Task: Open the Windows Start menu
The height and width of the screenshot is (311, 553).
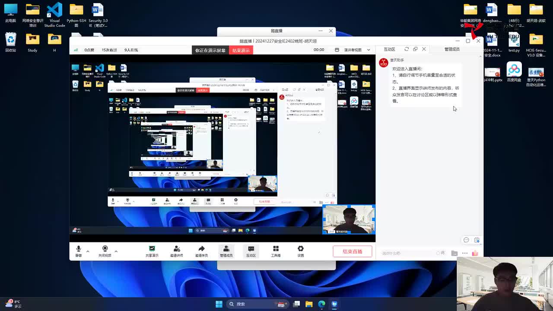Action: coord(219,304)
